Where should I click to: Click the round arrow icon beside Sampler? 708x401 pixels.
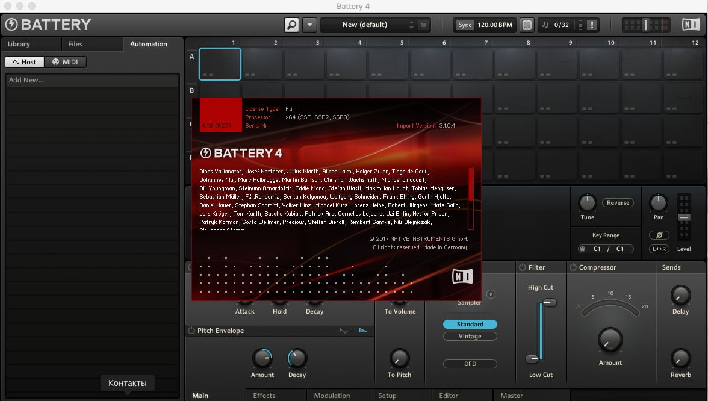pyautogui.click(x=491, y=294)
